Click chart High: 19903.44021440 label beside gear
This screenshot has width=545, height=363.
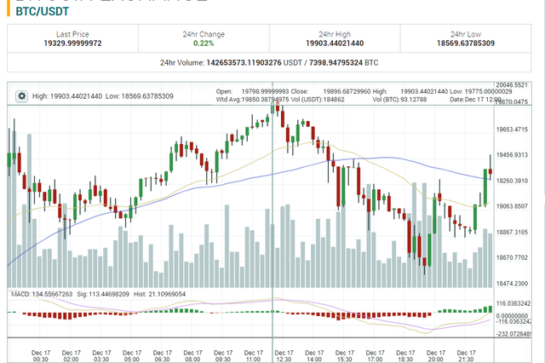(x=67, y=96)
